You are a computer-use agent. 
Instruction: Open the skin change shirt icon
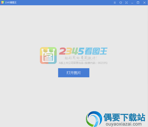click(x=121, y=3)
